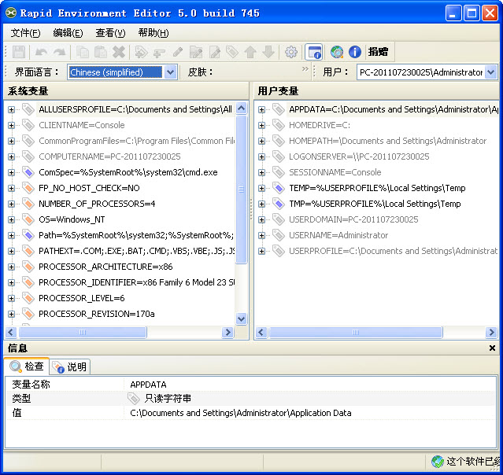The height and width of the screenshot is (475, 503).
Task: Click system variables scrollbar down arrow
Action: coord(241,319)
